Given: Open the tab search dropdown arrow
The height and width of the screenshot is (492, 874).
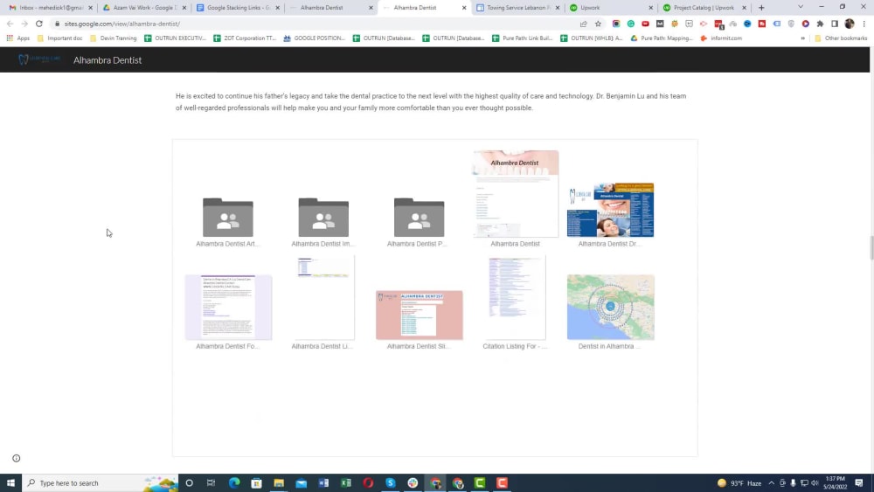Looking at the screenshot, I should pos(801,7).
